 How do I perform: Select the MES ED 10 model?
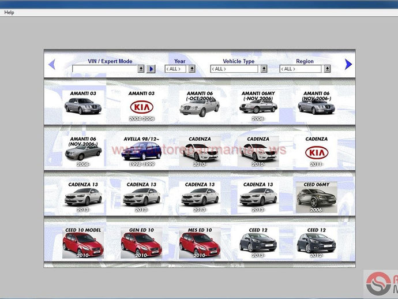(200, 242)
